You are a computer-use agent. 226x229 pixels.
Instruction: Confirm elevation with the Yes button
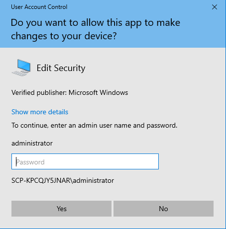61,209
